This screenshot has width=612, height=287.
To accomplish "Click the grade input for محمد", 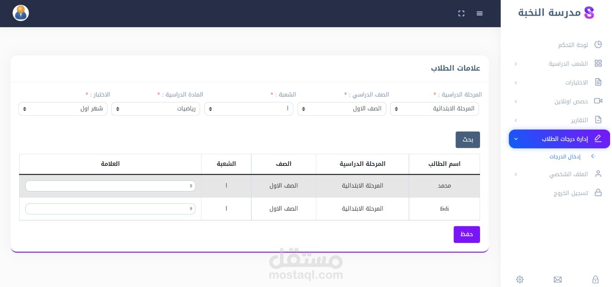I will click(110, 186).
